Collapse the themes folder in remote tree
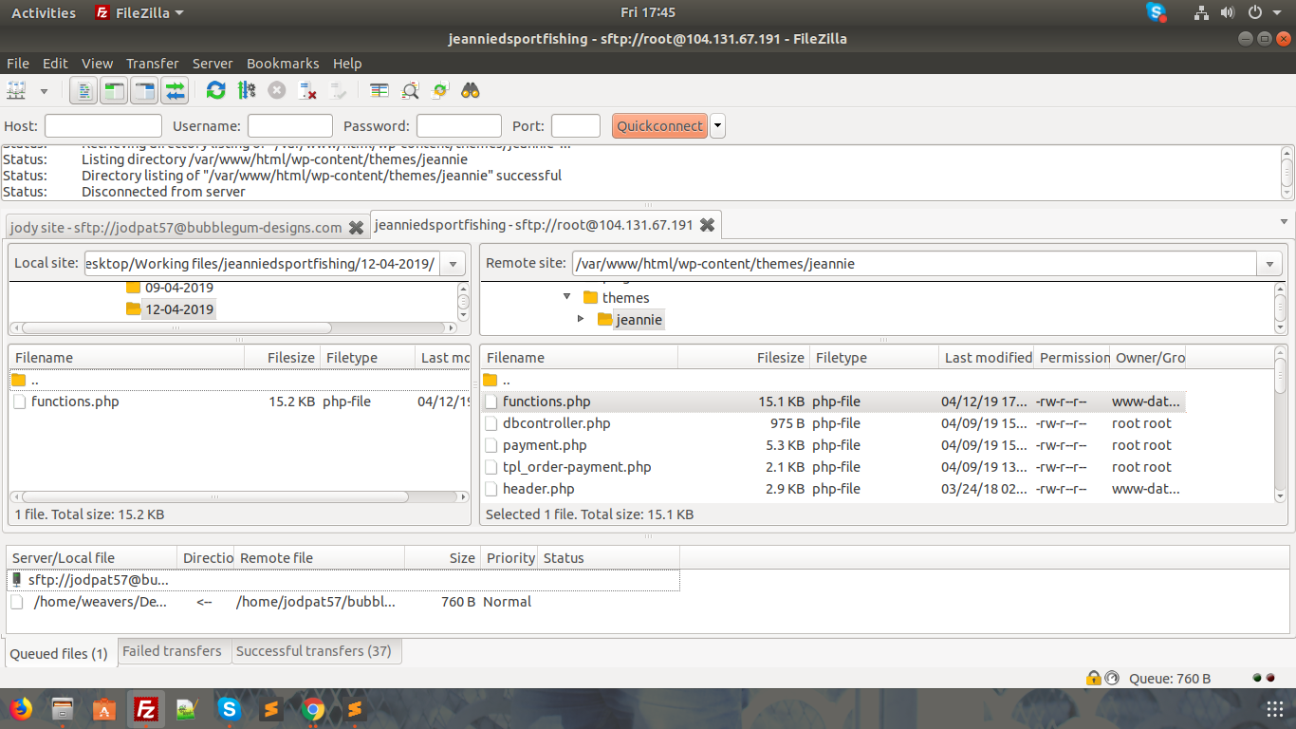This screenshot has width=1296, height=729. pos(567,297)
